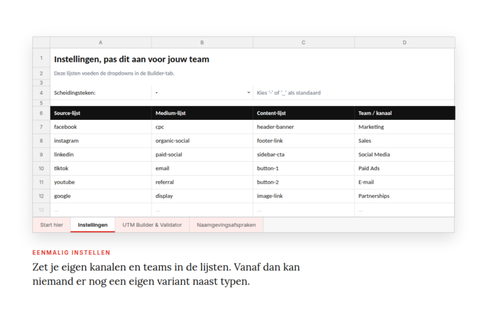Click the title cell 'Instellingen, pas dit aan voor jouw team'

point(131,59)
